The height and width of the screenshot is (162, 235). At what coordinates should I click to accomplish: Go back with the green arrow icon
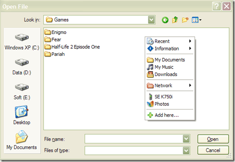[165, 20]
